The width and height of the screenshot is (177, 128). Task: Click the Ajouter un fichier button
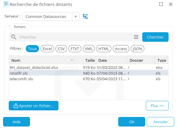(34, 106)
